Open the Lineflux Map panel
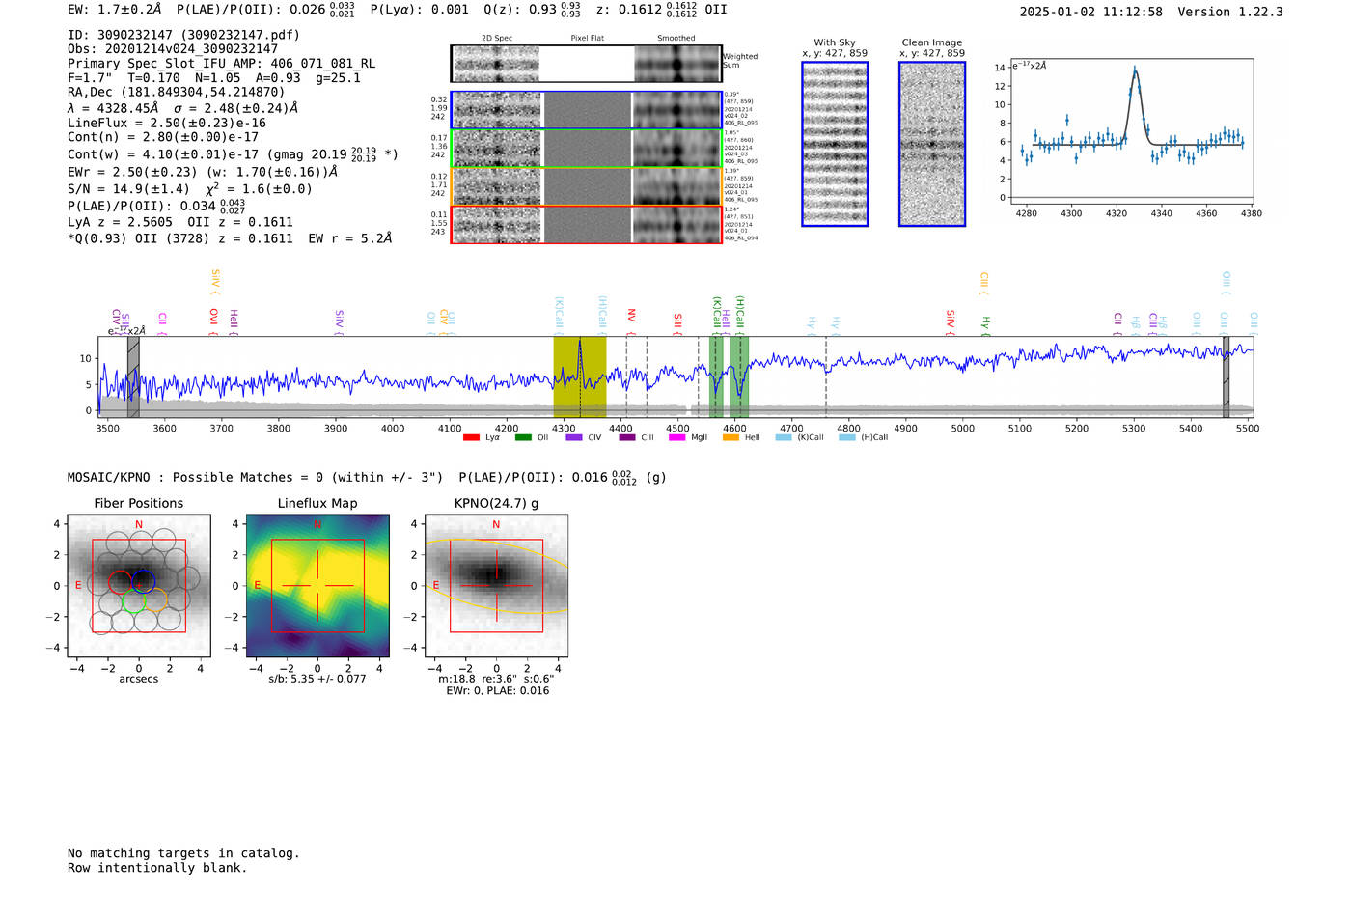This screenshot has width=1351, height=920. pos(317,585)
